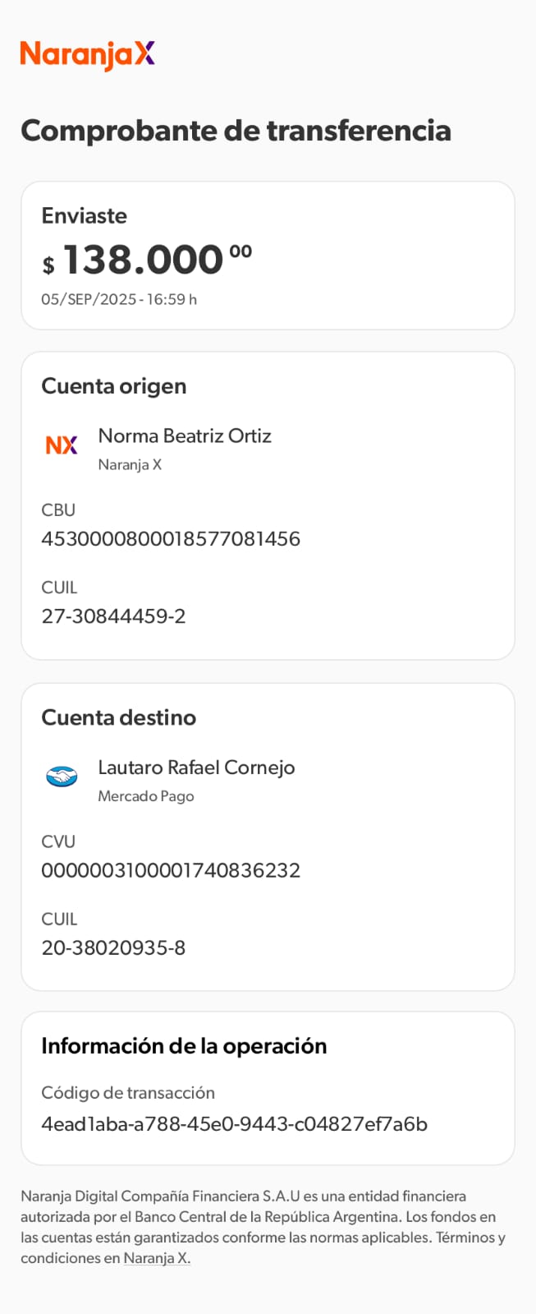The height and width of the screenshot is (1314, 536).
Task: Select the sender name Norma Beatriz Ortiz
Action: pyautogui.click(x=185, y=436)
